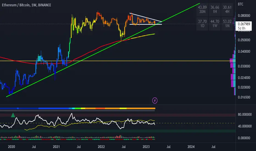This screenshot has height=151, width=256.
Task: Select the 1D RSI cell showing 37.70
Action: coord(202,24)
